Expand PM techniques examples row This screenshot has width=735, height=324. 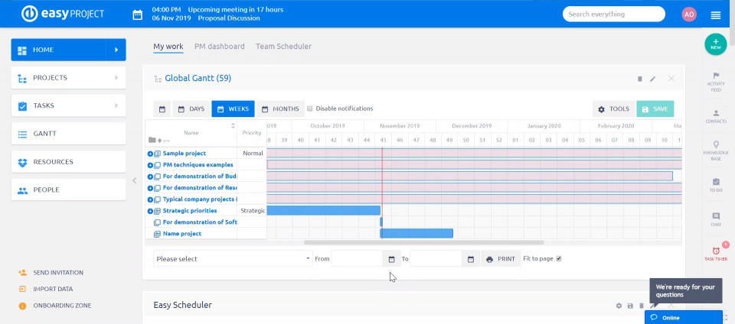(151, 166)
